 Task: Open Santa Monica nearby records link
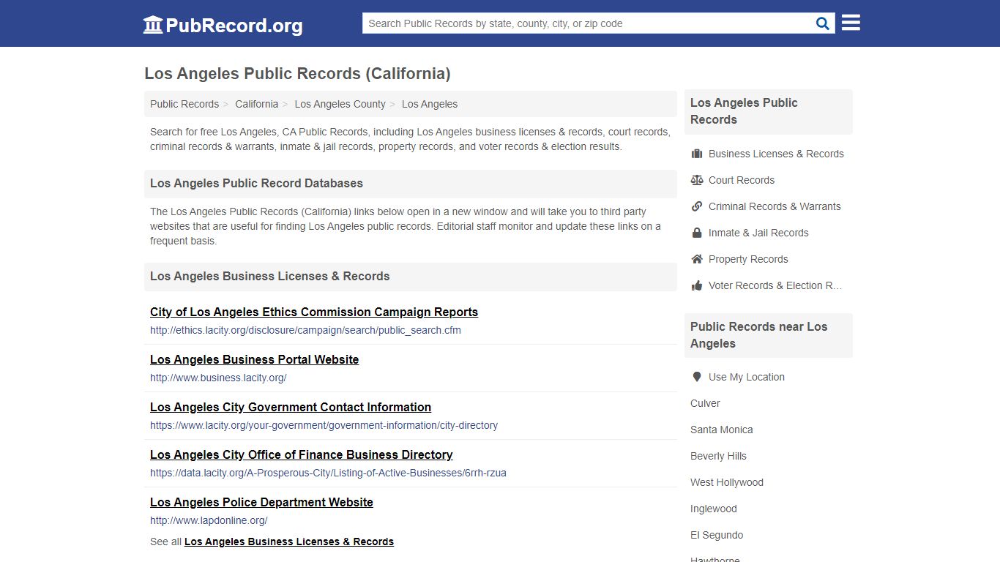tap(721, 430)
